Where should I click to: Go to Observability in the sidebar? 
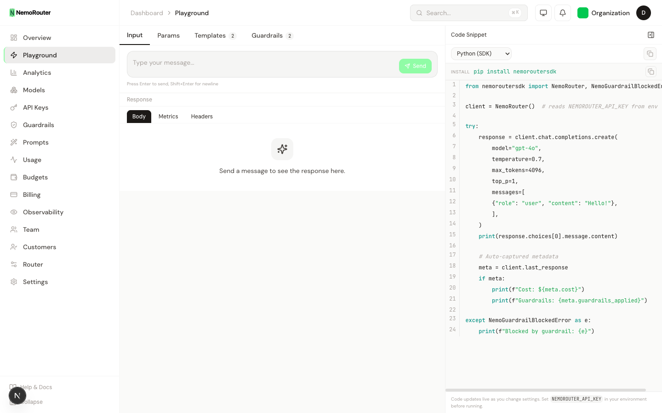43,212
